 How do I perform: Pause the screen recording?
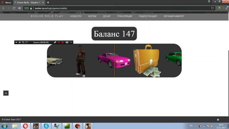pyautogui.click(x=59, y=42)
